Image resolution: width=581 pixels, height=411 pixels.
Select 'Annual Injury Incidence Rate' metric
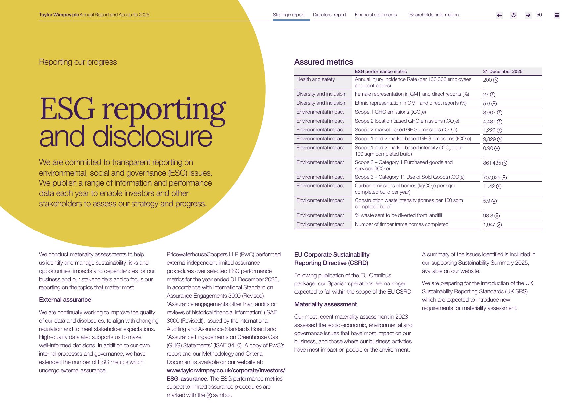(413, 82)
